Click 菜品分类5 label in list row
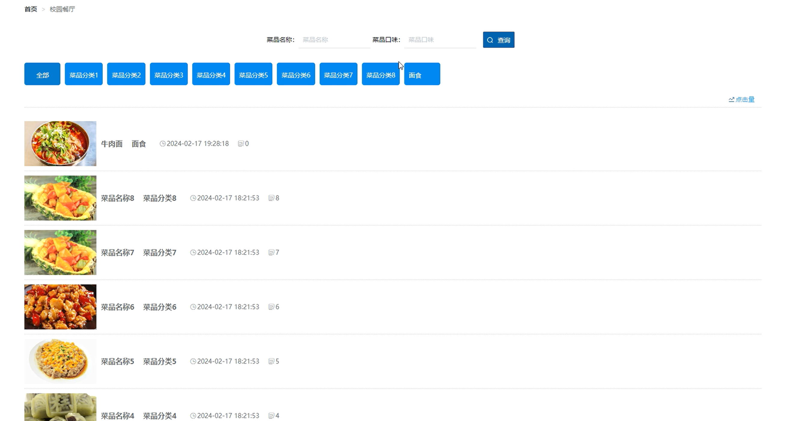Screen dimensions: 805x421 [x=160, y=361]
